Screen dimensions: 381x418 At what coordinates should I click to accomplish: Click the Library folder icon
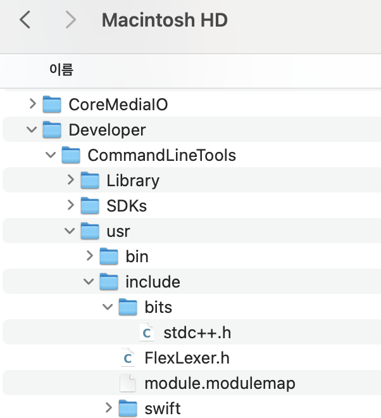pyautogui.click(x=90, y=180)
